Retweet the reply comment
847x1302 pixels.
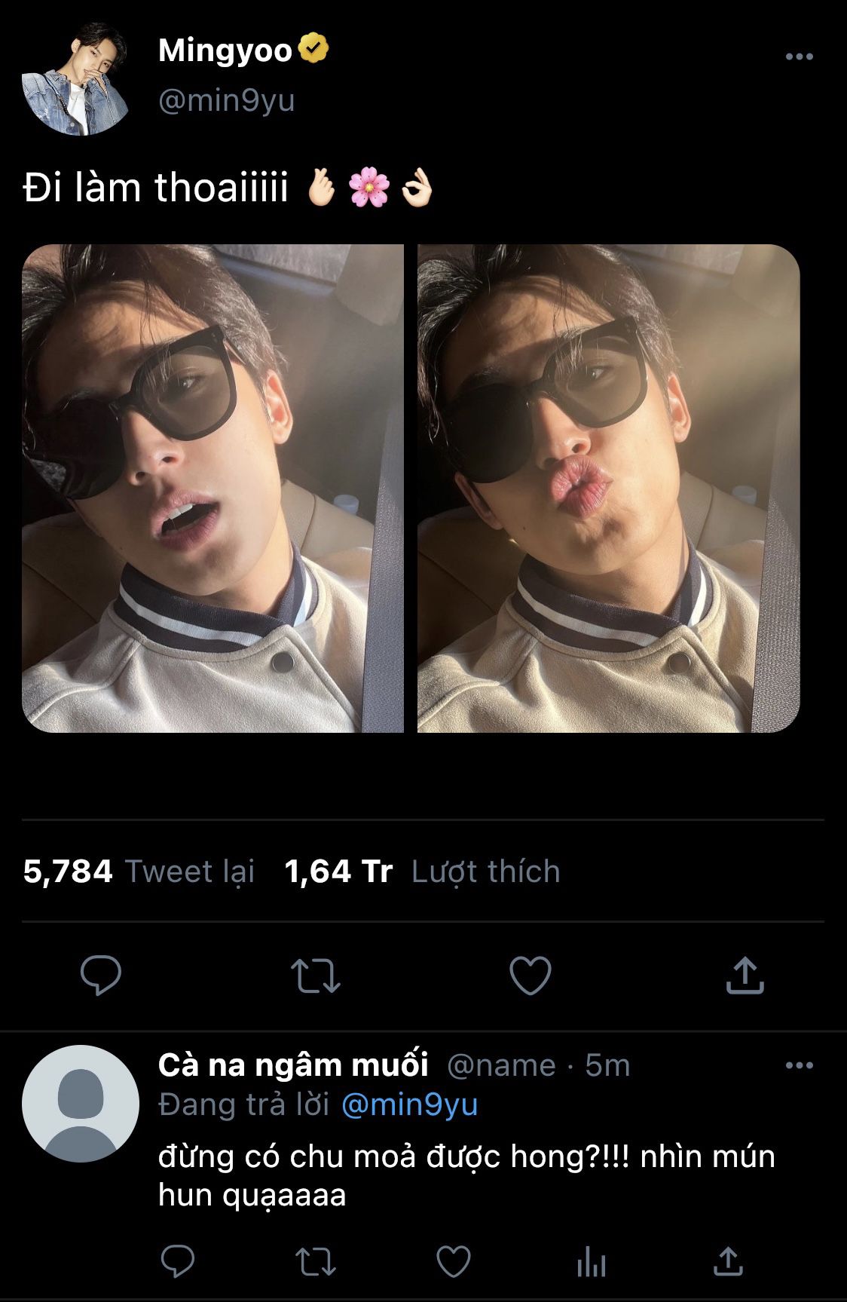click(x=316, y=1261)
